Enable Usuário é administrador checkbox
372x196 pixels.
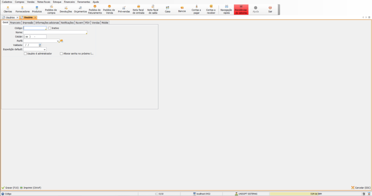tap(25, 54)
